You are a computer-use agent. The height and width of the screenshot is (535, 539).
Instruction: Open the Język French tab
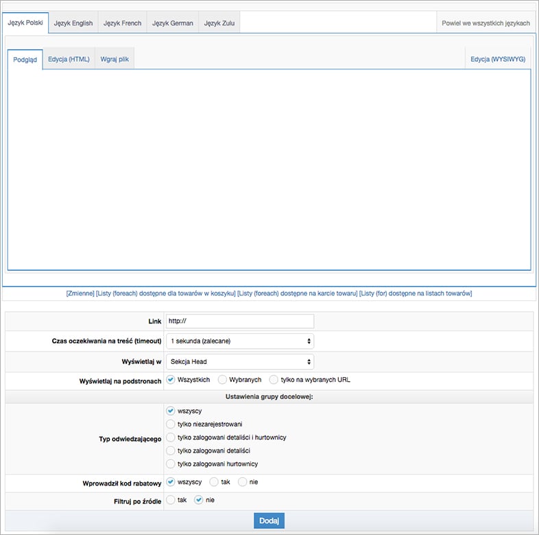122,23
